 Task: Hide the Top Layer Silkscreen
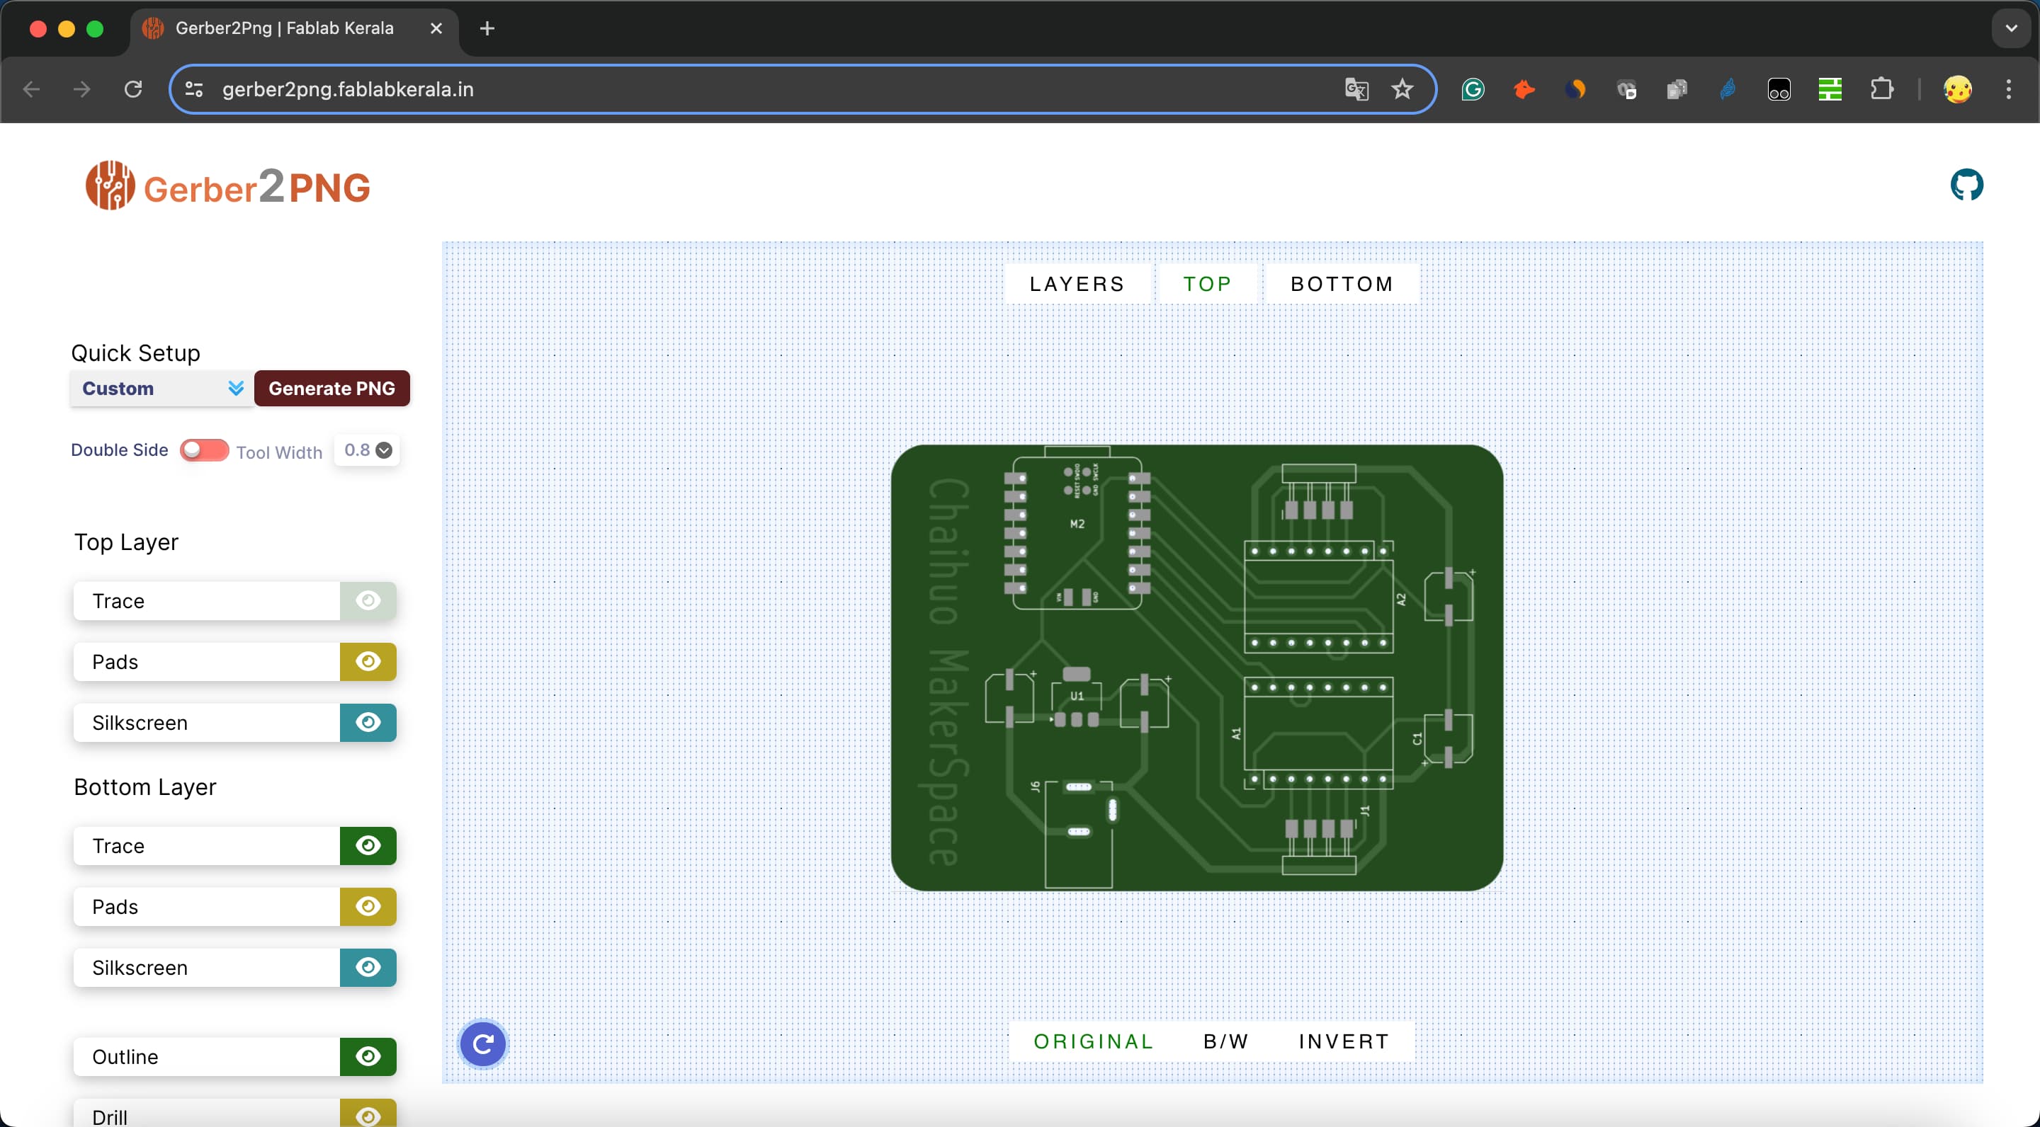[x=368, y=723]
